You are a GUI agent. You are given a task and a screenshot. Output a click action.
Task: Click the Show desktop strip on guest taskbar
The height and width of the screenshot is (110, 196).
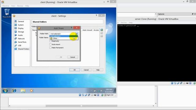point(115,91)
